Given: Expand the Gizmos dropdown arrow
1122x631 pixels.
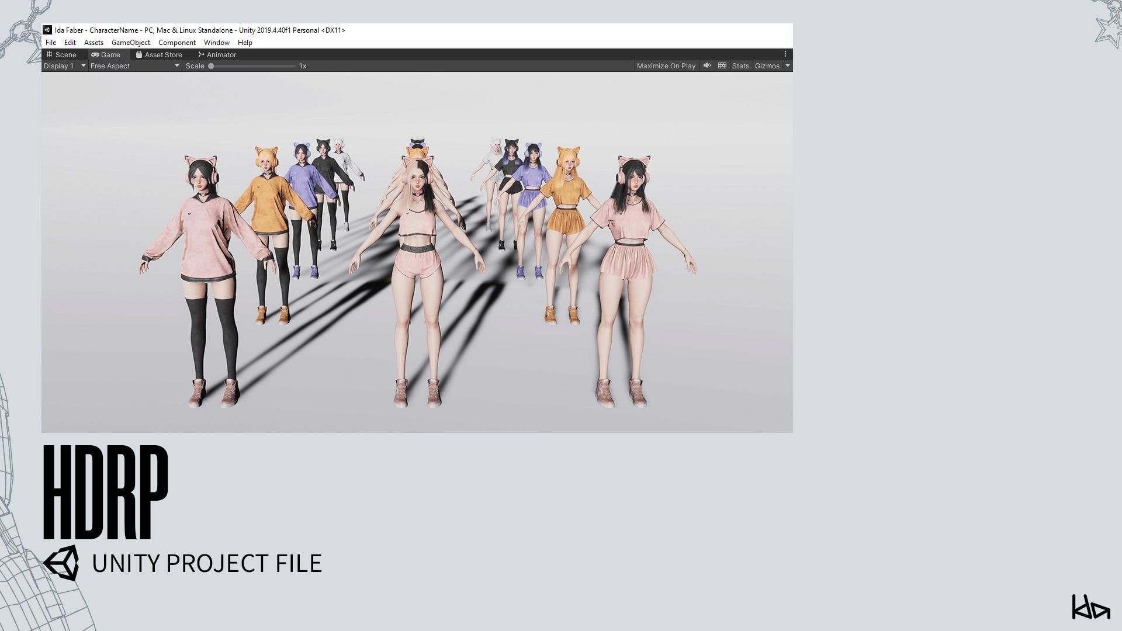Looking at the screenshot, I should (x=788, y=66).
